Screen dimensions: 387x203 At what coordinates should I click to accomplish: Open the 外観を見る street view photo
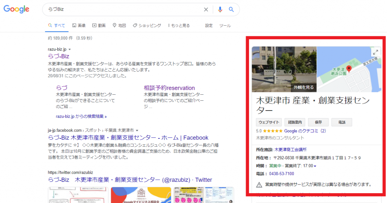click(284, 69)
